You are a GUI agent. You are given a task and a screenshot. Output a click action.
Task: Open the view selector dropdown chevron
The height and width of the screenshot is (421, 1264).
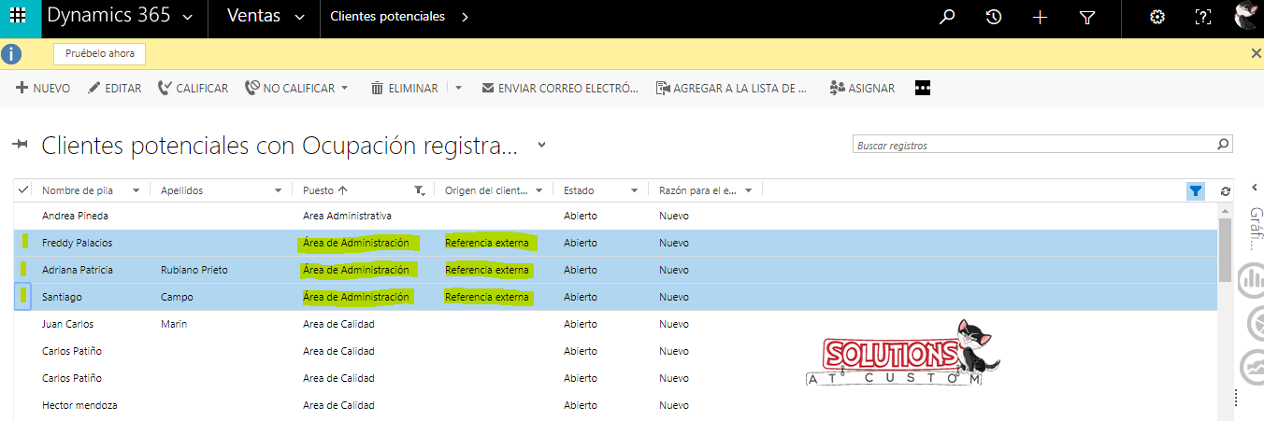[x=540, y=146]
